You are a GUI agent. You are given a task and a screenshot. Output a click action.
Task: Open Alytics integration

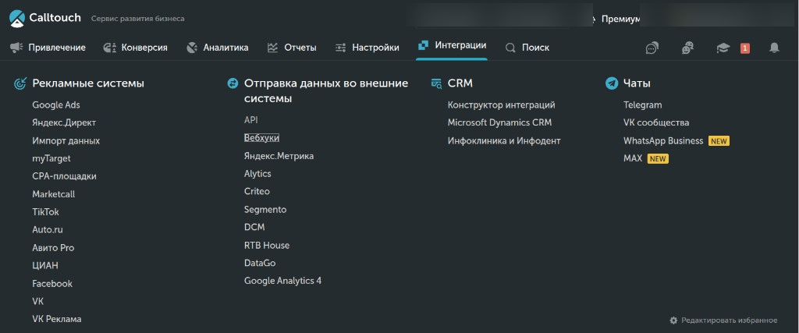pos(257,174)
